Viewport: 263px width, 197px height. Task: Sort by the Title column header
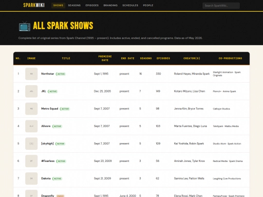coord(66,58)
